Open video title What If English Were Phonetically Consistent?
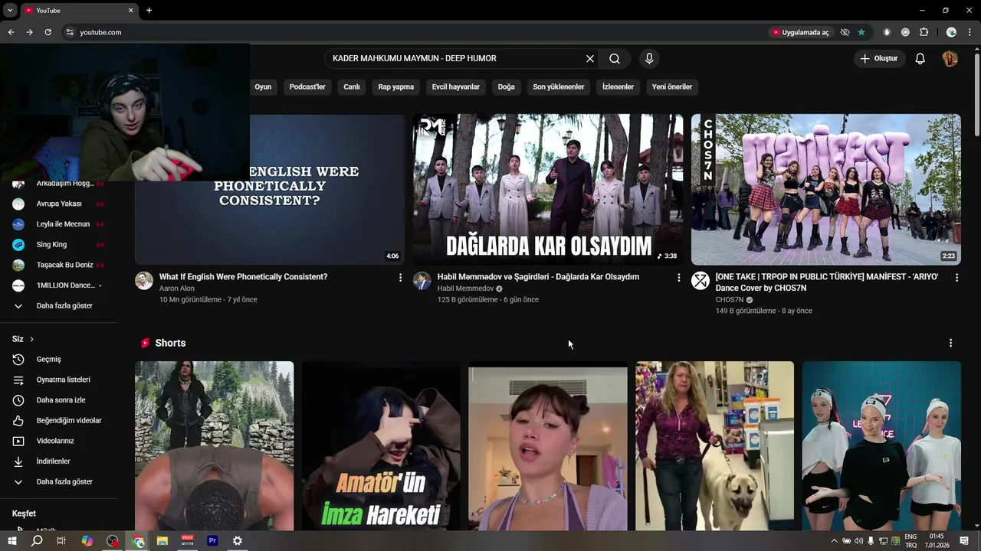This screenshot has width=981, height=551. [x=243, y=277]
